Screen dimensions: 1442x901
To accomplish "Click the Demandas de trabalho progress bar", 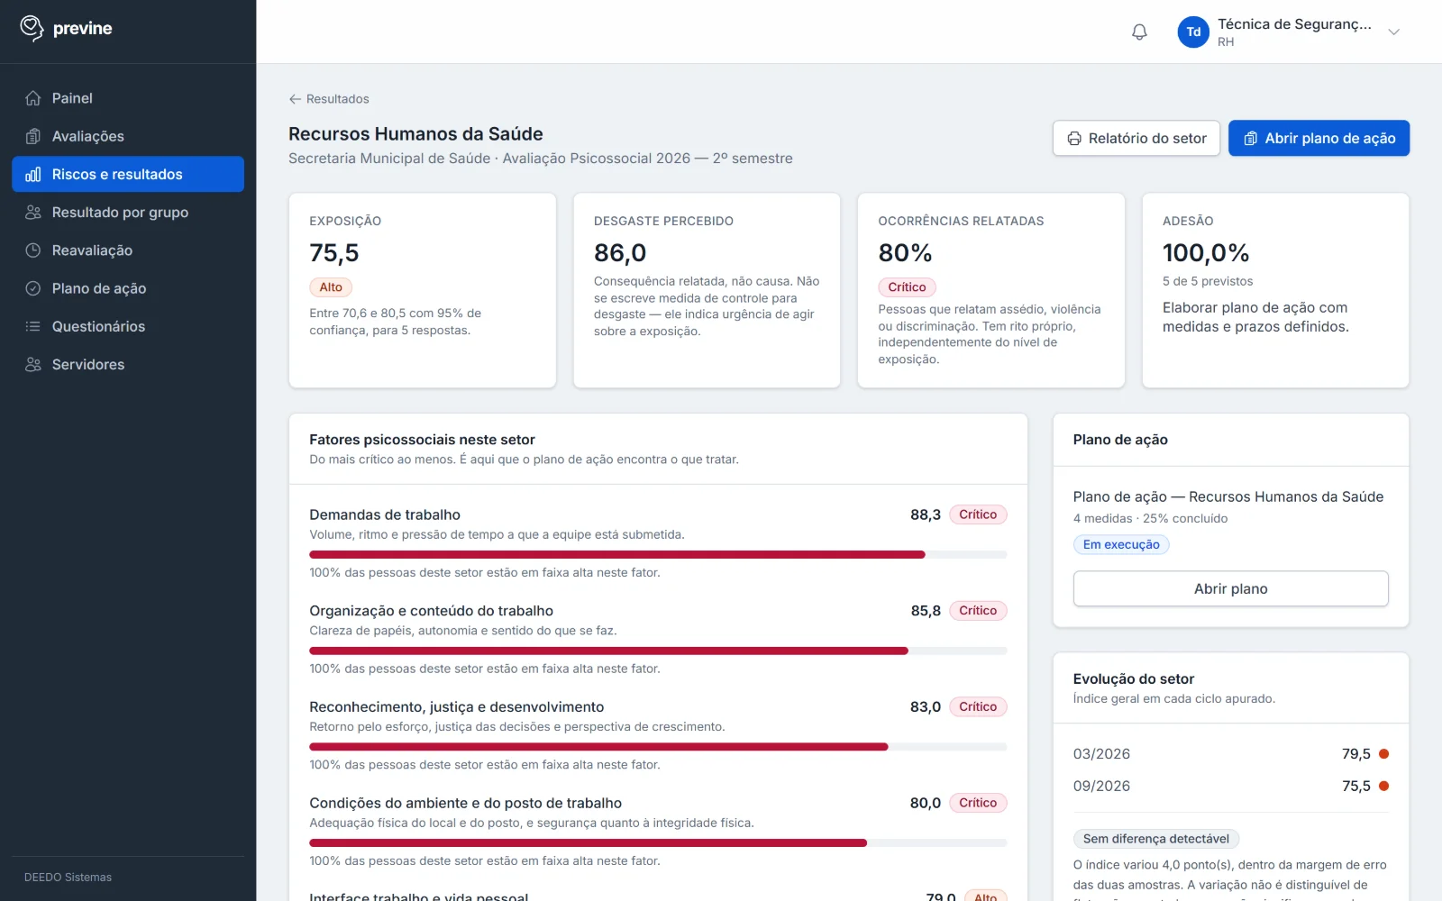I will click(x=658, y=555).
